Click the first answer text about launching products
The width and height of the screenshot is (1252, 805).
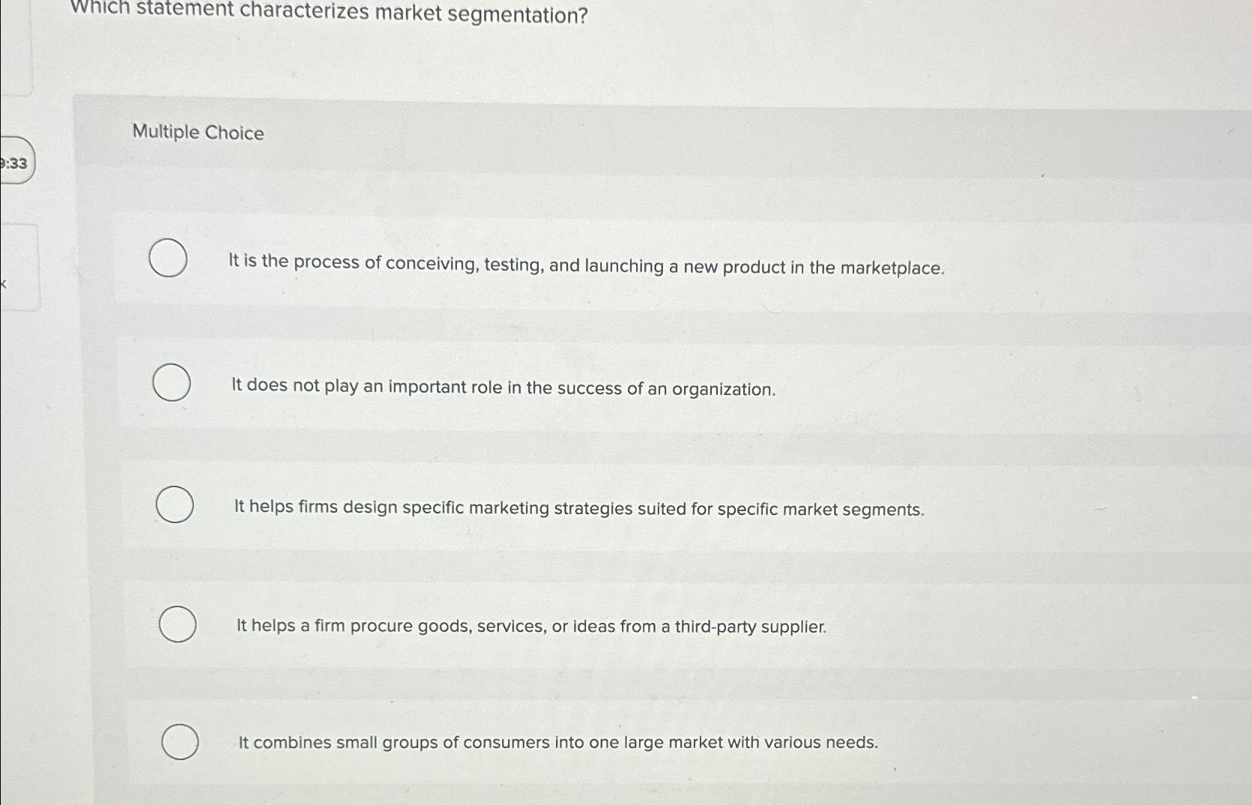click(x=584, y=267)
